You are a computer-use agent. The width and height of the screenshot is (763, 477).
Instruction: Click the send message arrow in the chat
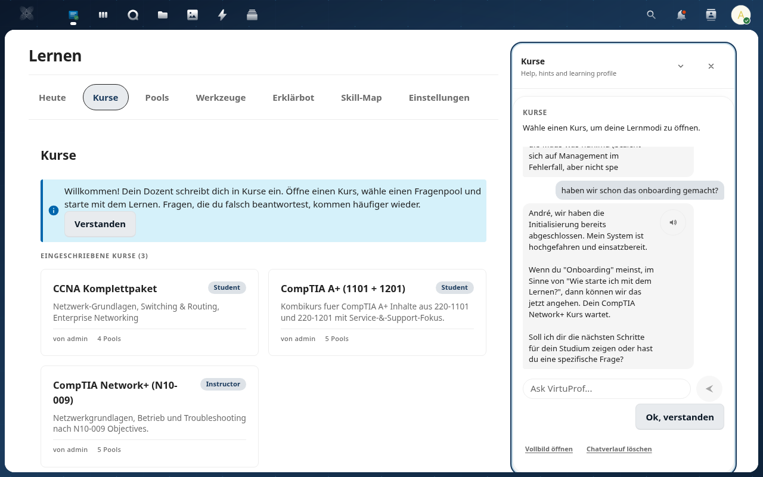point(709,389)
